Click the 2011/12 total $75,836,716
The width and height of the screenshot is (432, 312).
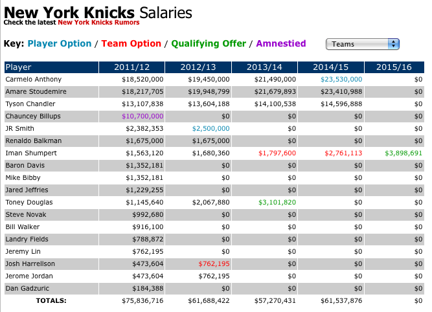pos(142,301)
